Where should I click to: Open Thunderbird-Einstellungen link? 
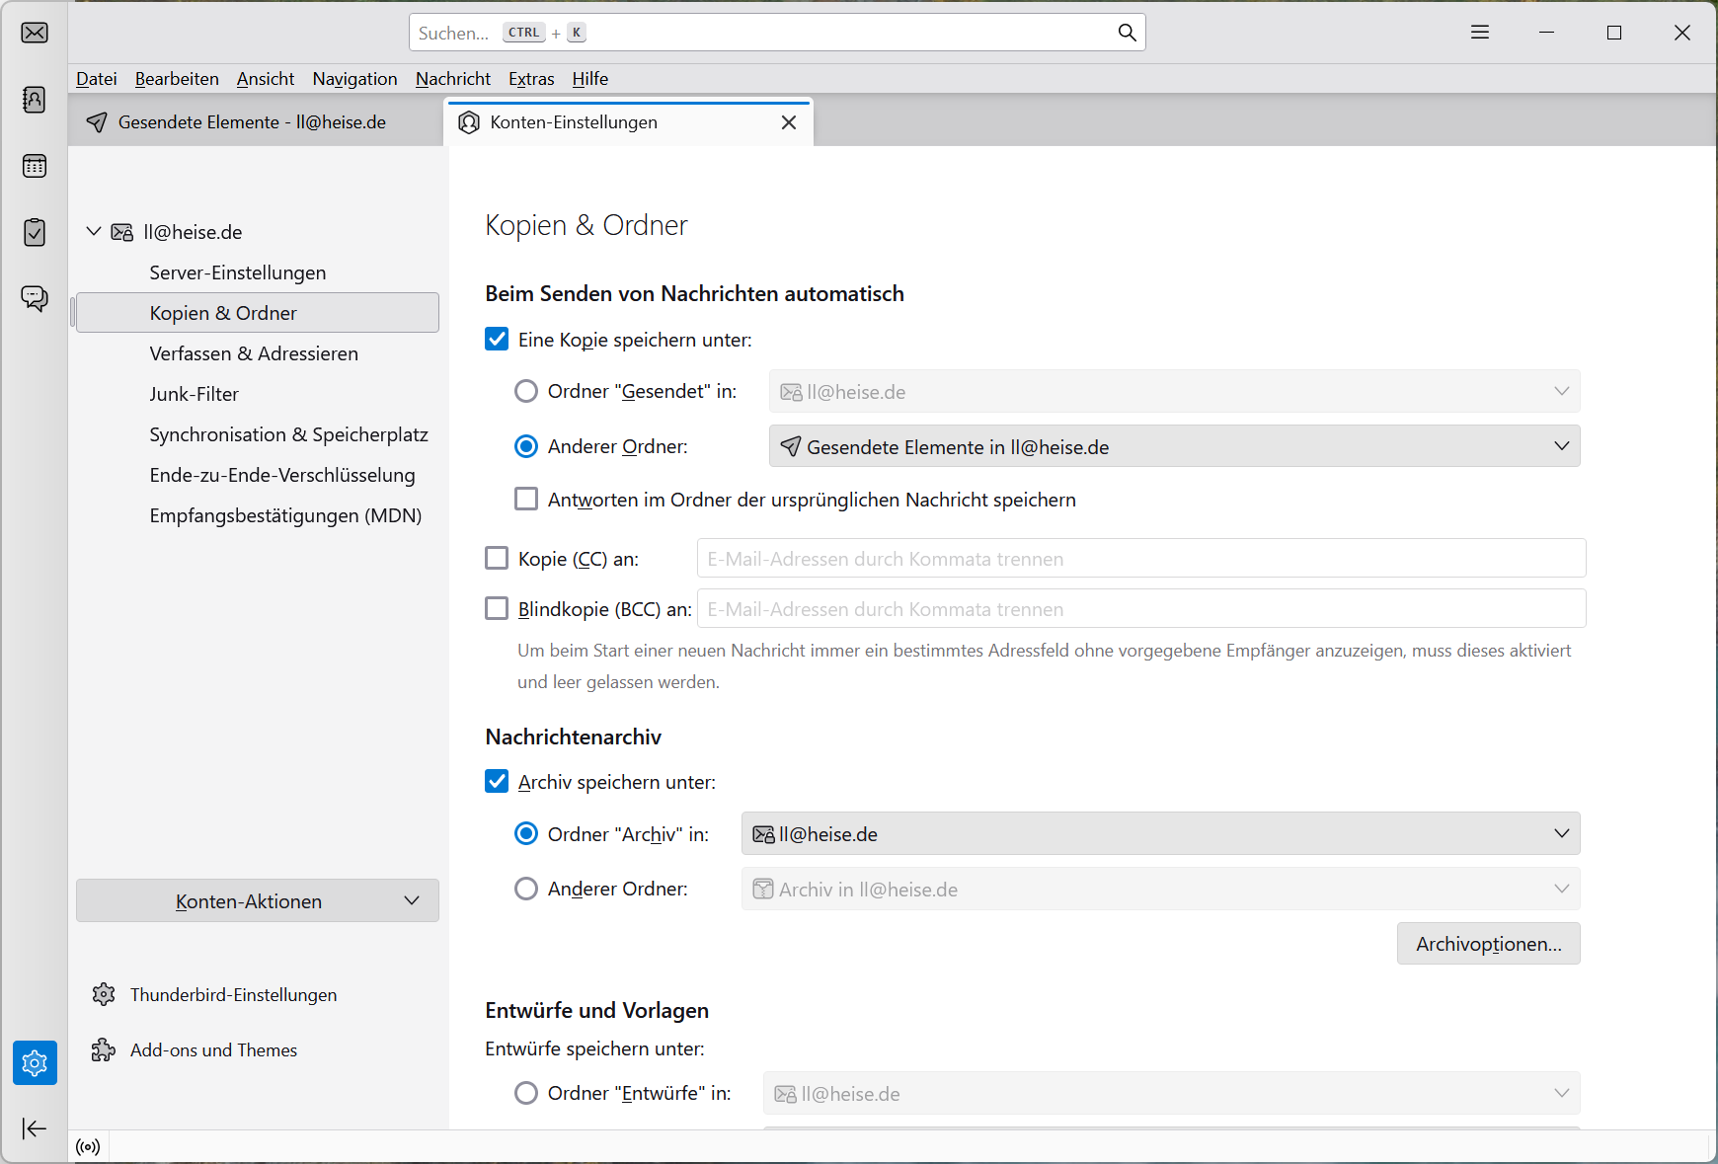click(233, 995)
